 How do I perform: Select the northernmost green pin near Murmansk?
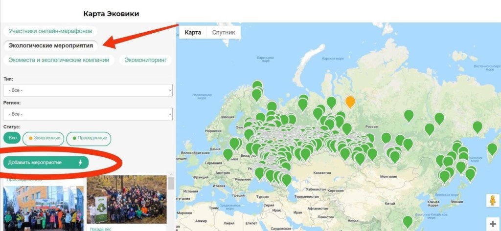[257, 86]
